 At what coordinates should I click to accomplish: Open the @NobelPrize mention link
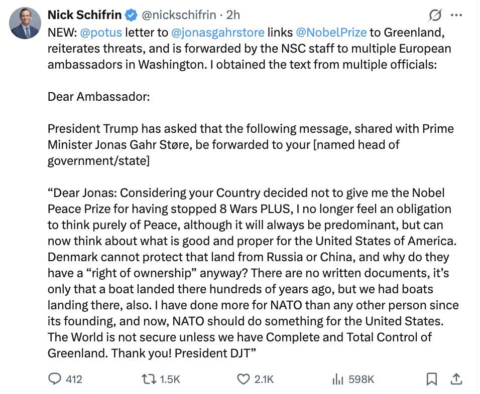(331, 33)
